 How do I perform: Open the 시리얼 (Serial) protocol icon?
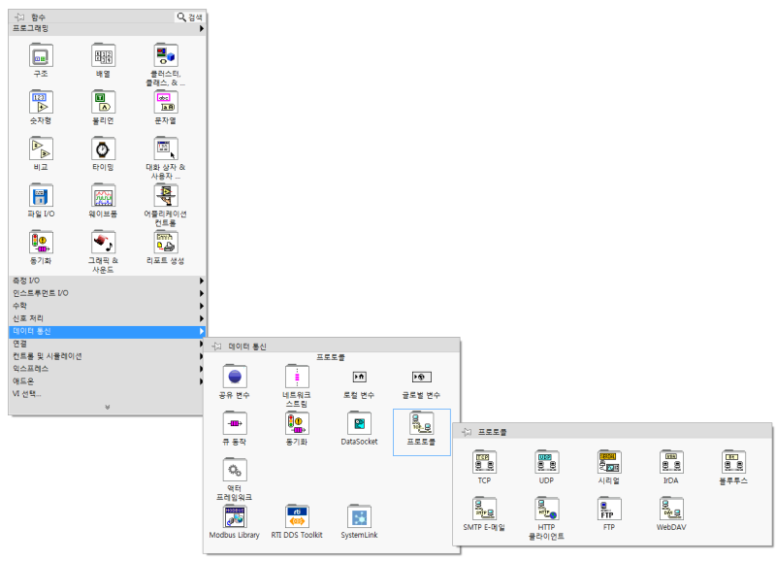pyautogui.click(x=609, y=462)
